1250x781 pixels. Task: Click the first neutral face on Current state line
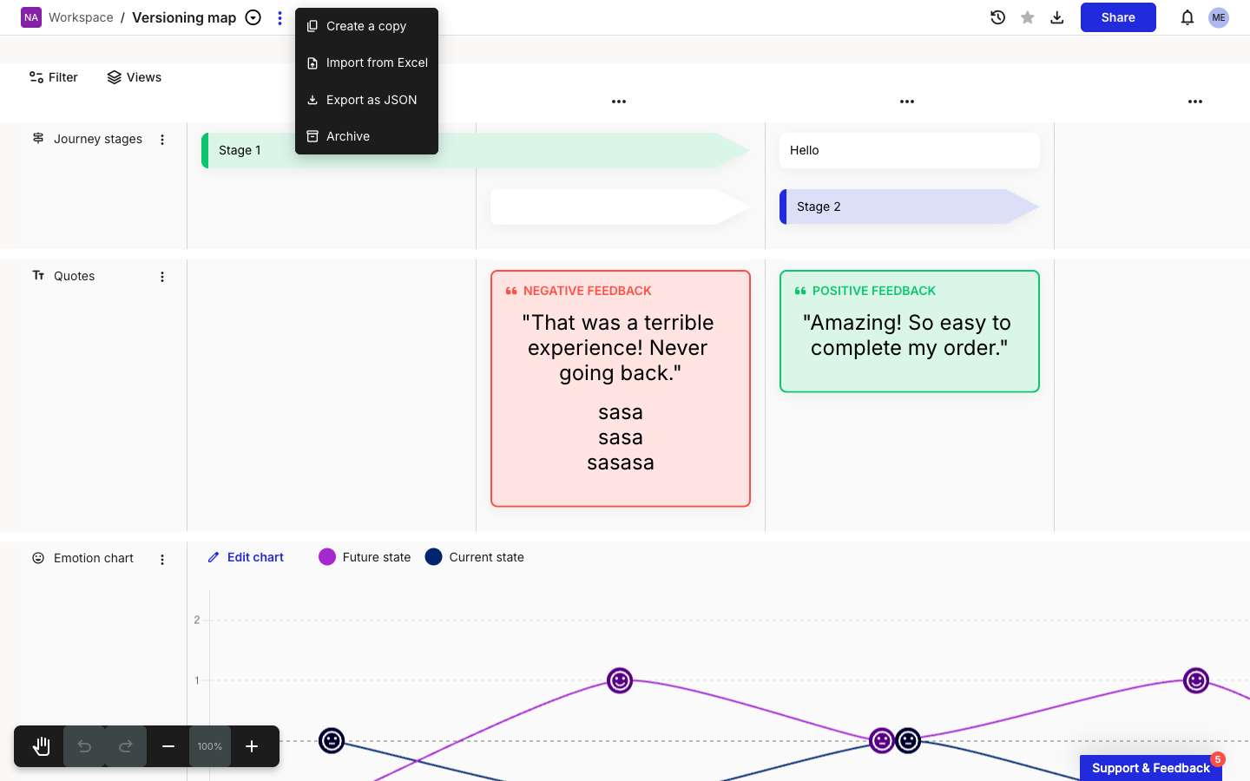click(332, 741)
